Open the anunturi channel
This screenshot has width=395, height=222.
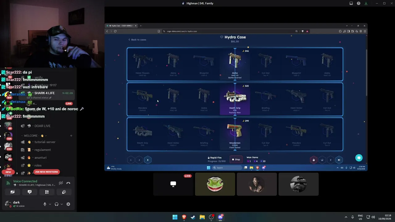coord(41,158)
